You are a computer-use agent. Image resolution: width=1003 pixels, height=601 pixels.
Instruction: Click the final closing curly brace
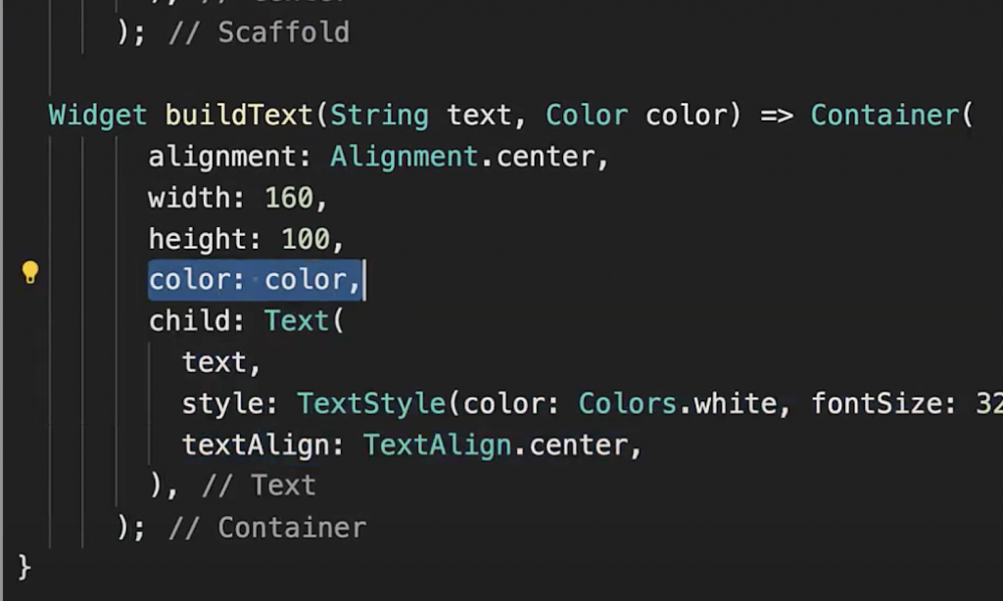24,567
